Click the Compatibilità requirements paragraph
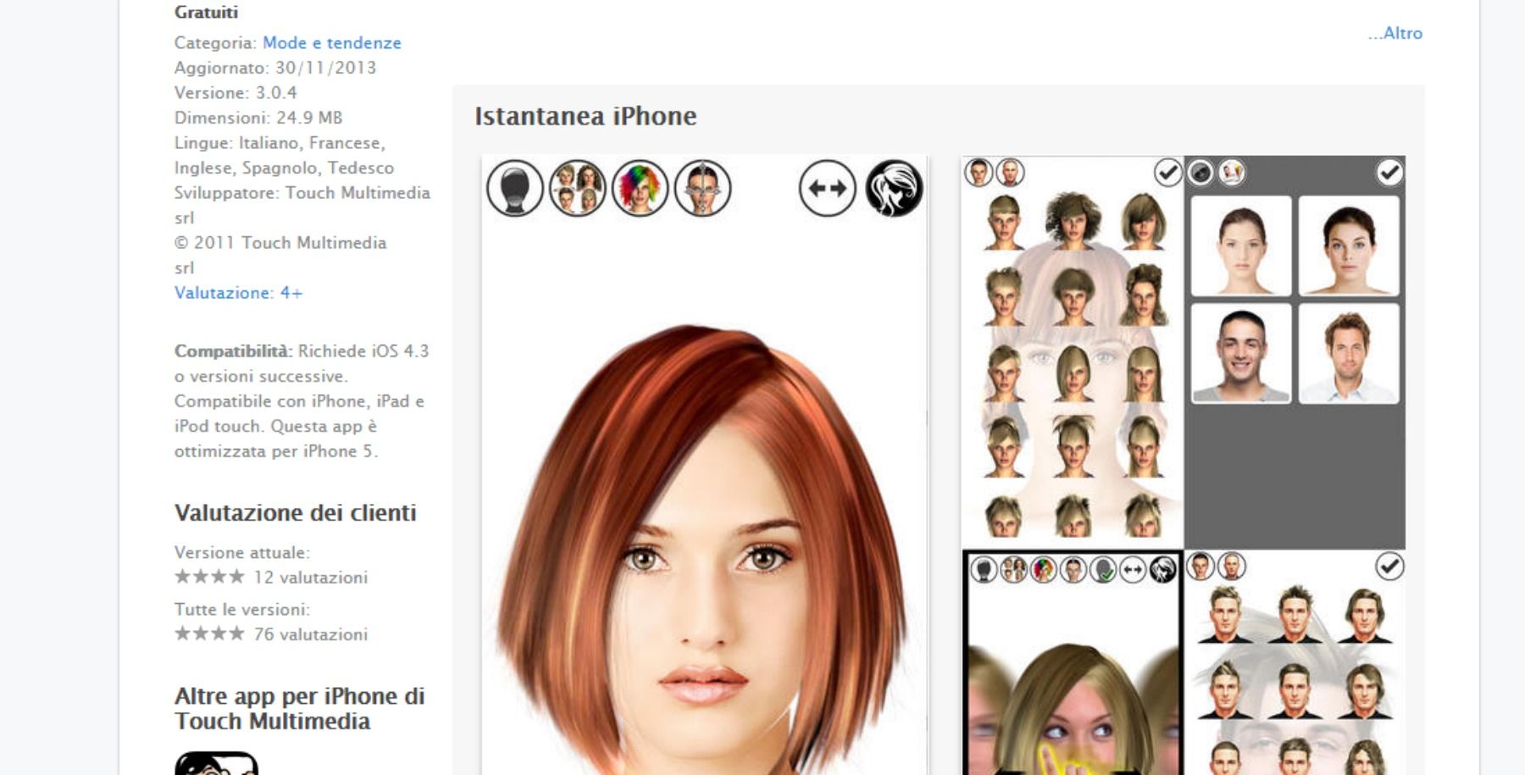This screenshot has height=775, width=1525. (x=302, y=401)
